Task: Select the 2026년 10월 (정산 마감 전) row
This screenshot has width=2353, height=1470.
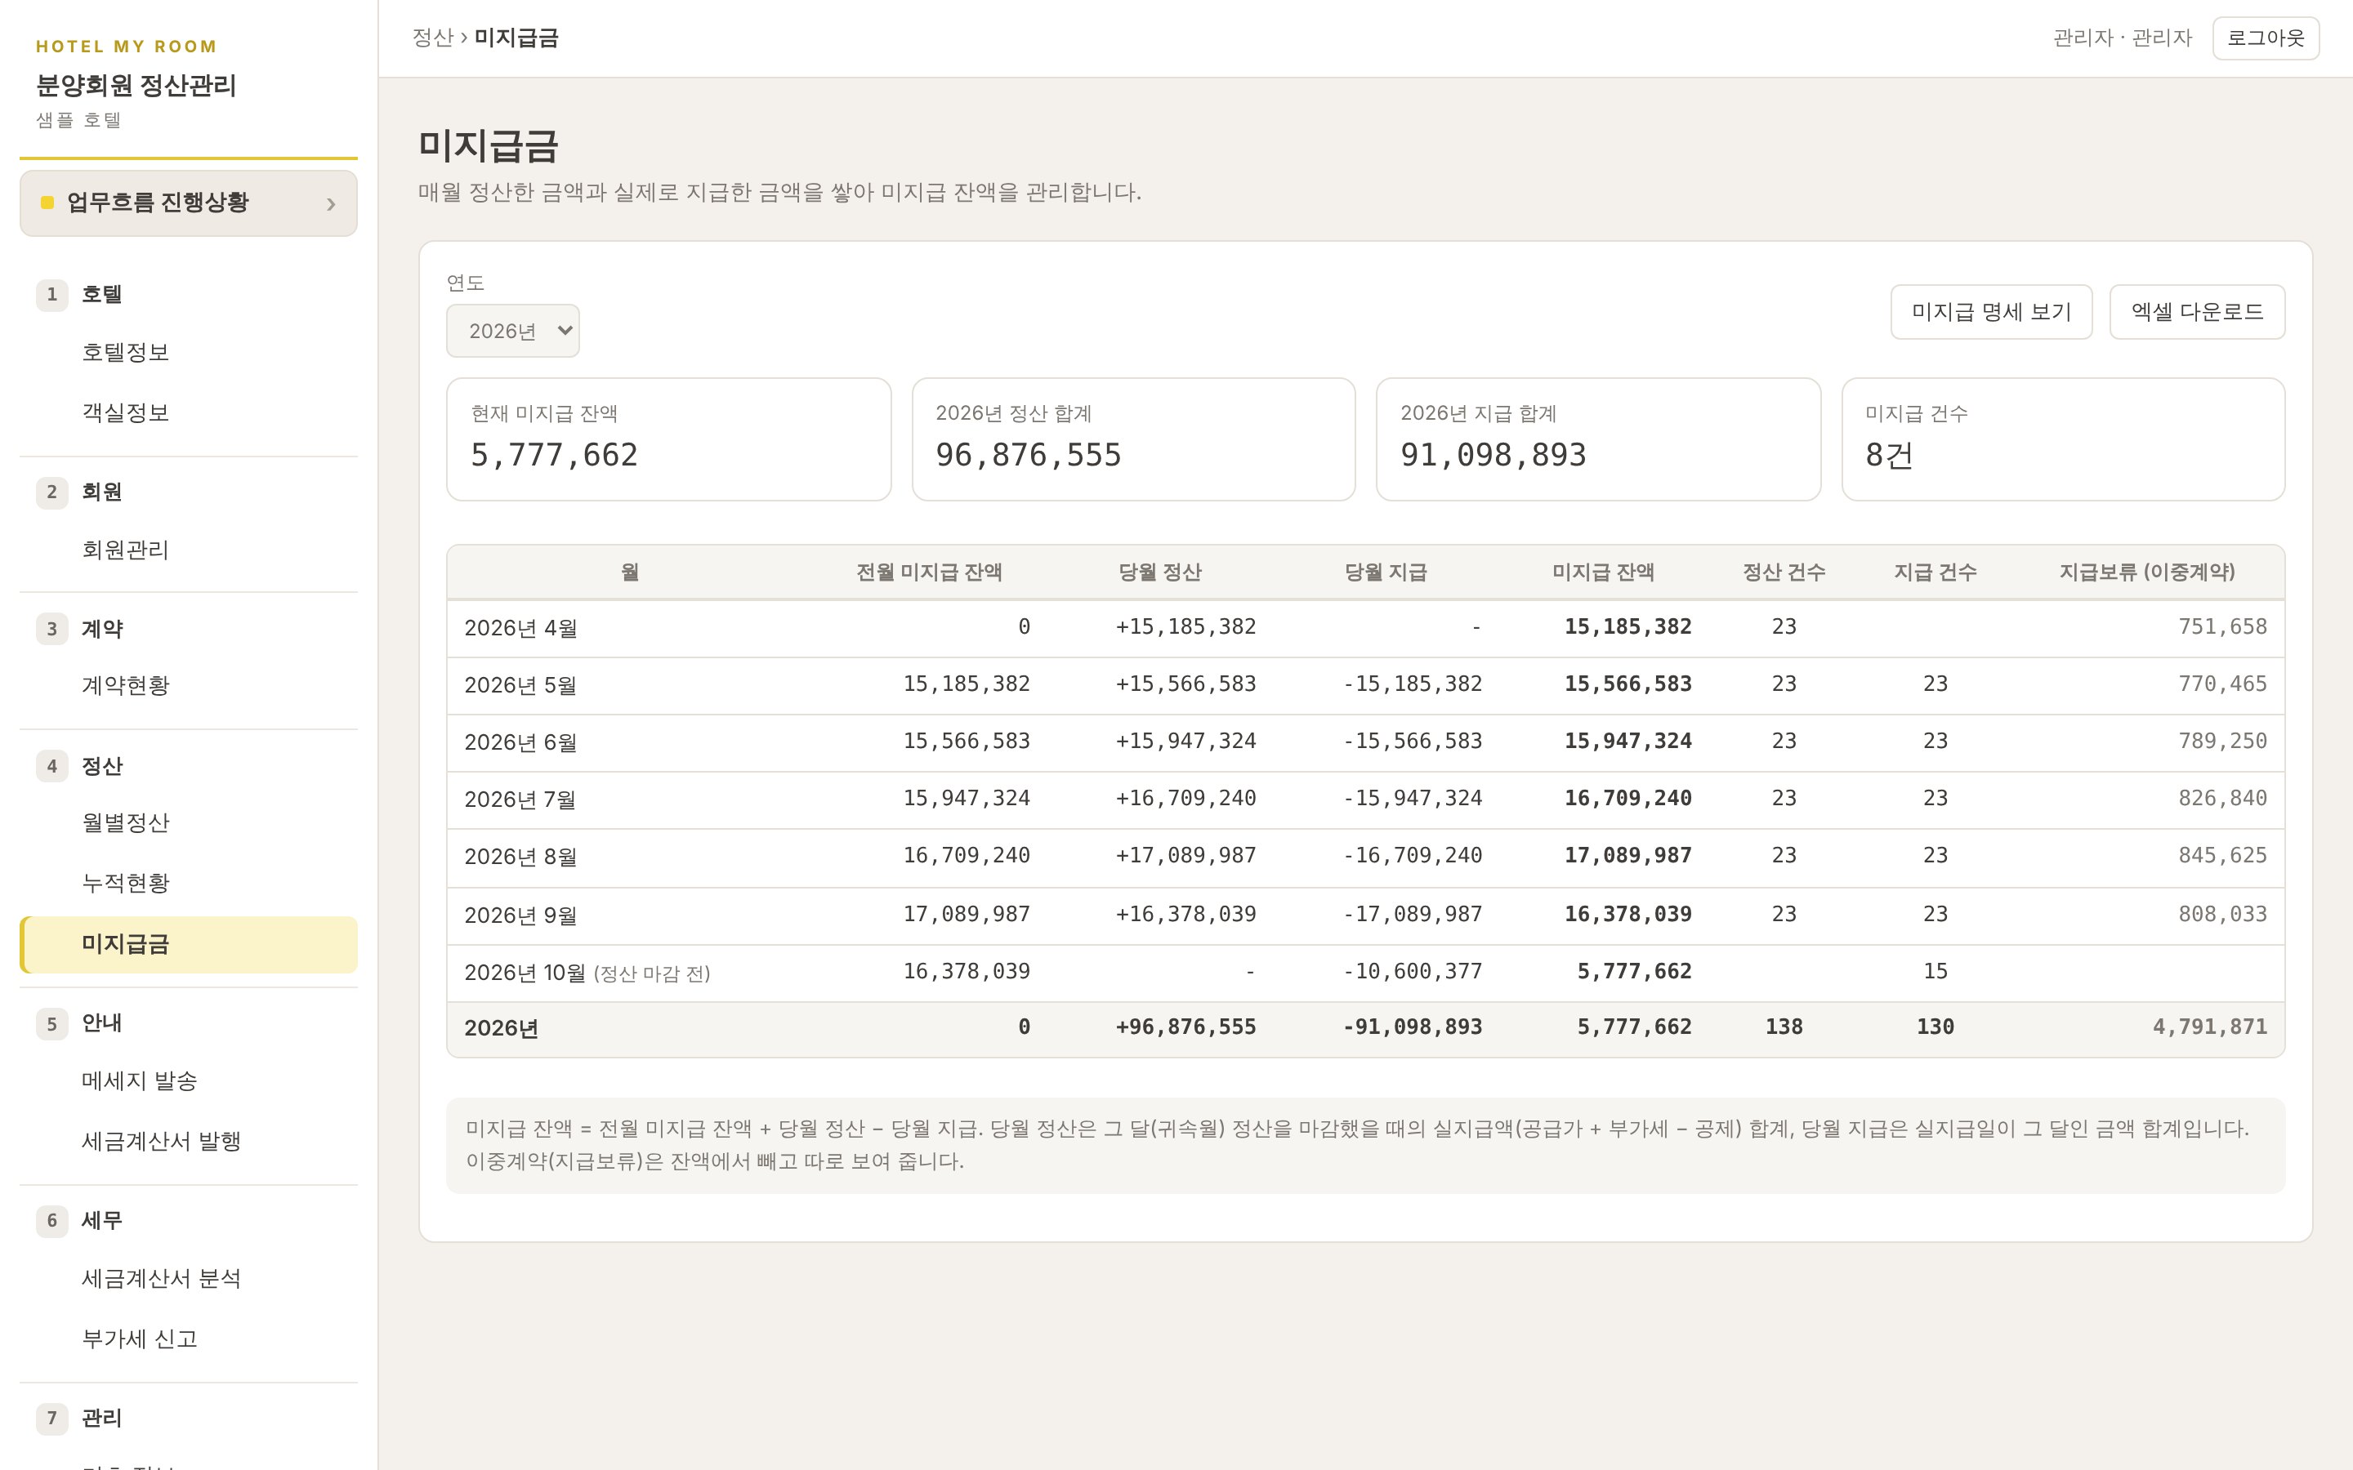Action: (x=1365, y=972)
